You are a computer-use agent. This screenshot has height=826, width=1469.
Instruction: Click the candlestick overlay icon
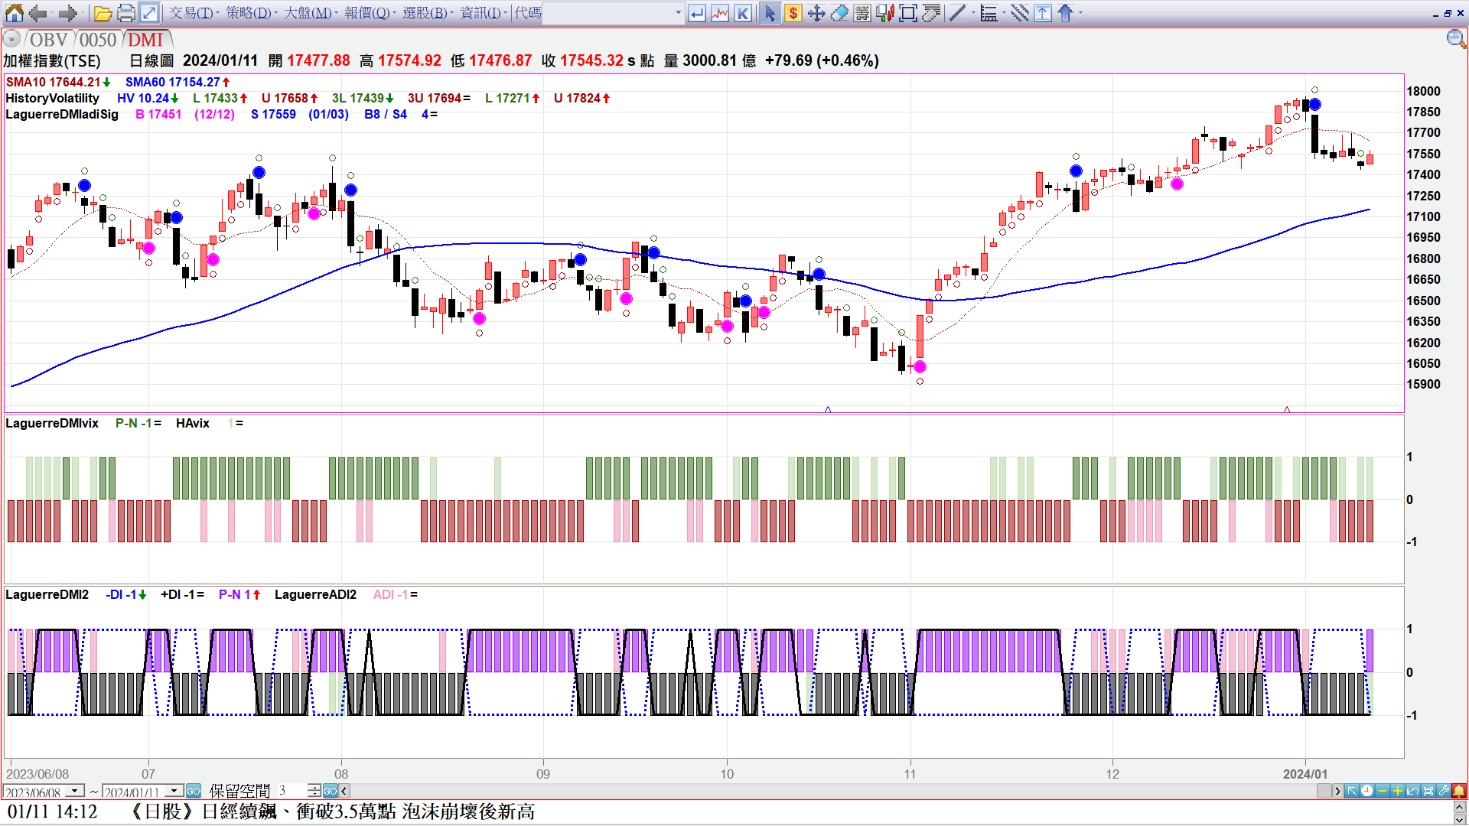pos(885,13)
